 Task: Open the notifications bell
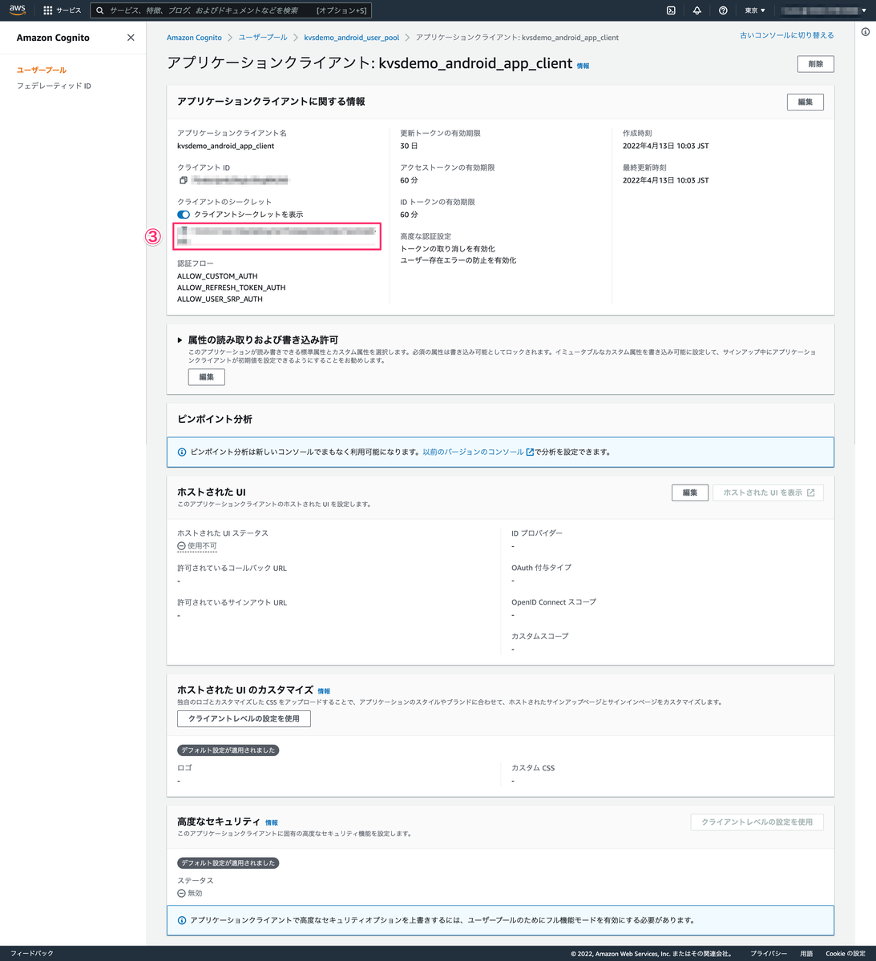[x=696, y=10]
